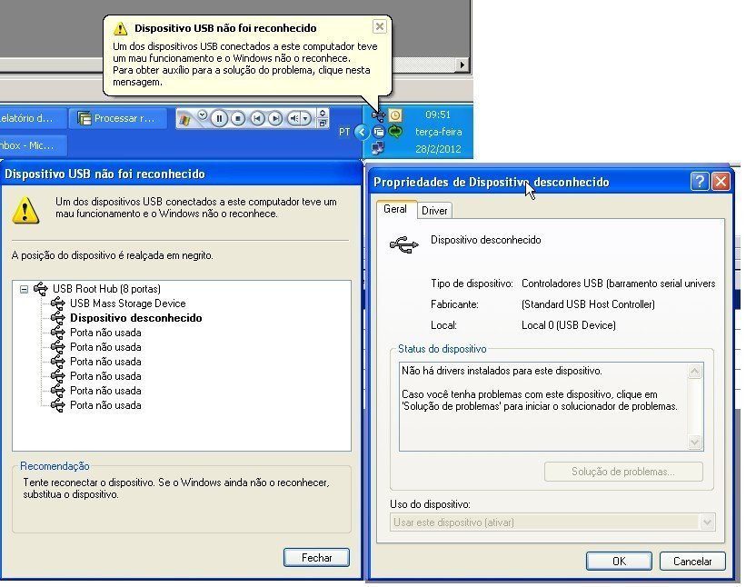Screen dimensions: 746x587
Task: Click the warning icon in USB dialog
Action: [25, 210]
